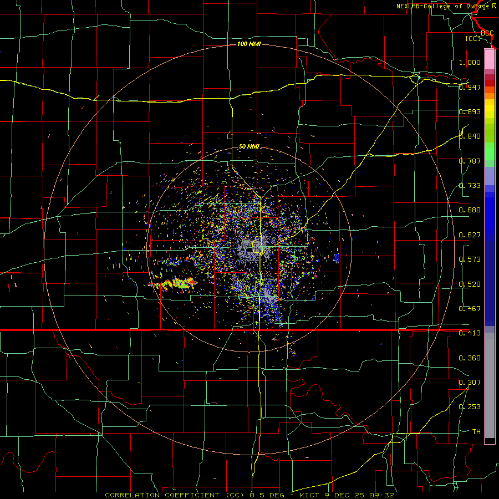Click the 50 NMI range ring label
Image resolution: width=499 pixels, height=499 pixels.
(x=249, y=146)
